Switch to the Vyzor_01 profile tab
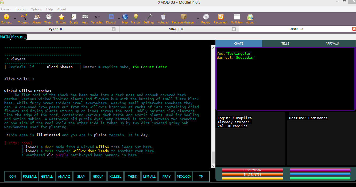The height and width of the screenshot is (187, 356). coord(56,29)
